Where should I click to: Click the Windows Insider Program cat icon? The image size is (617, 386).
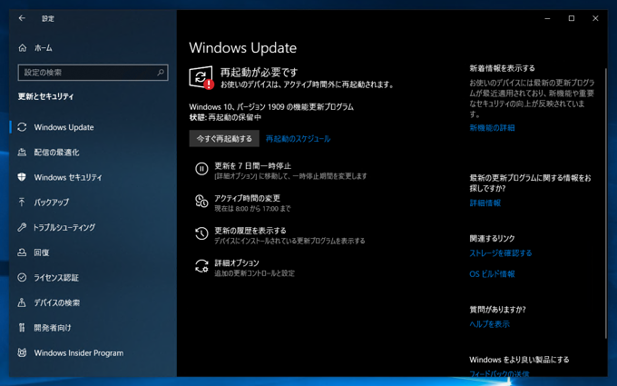click(x=22, y=353)
